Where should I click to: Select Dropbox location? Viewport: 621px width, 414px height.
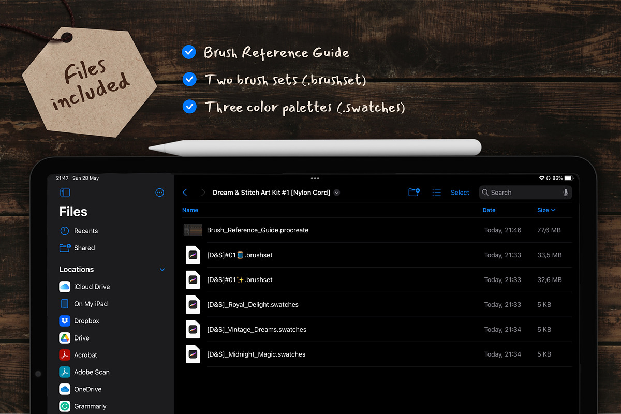point(86,321)
